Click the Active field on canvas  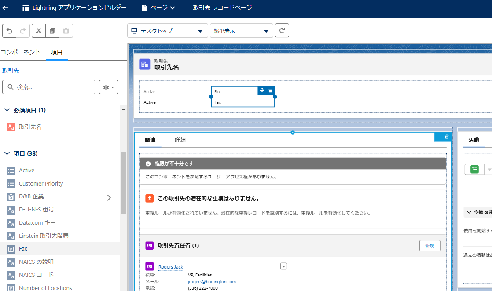coord(174,97)
